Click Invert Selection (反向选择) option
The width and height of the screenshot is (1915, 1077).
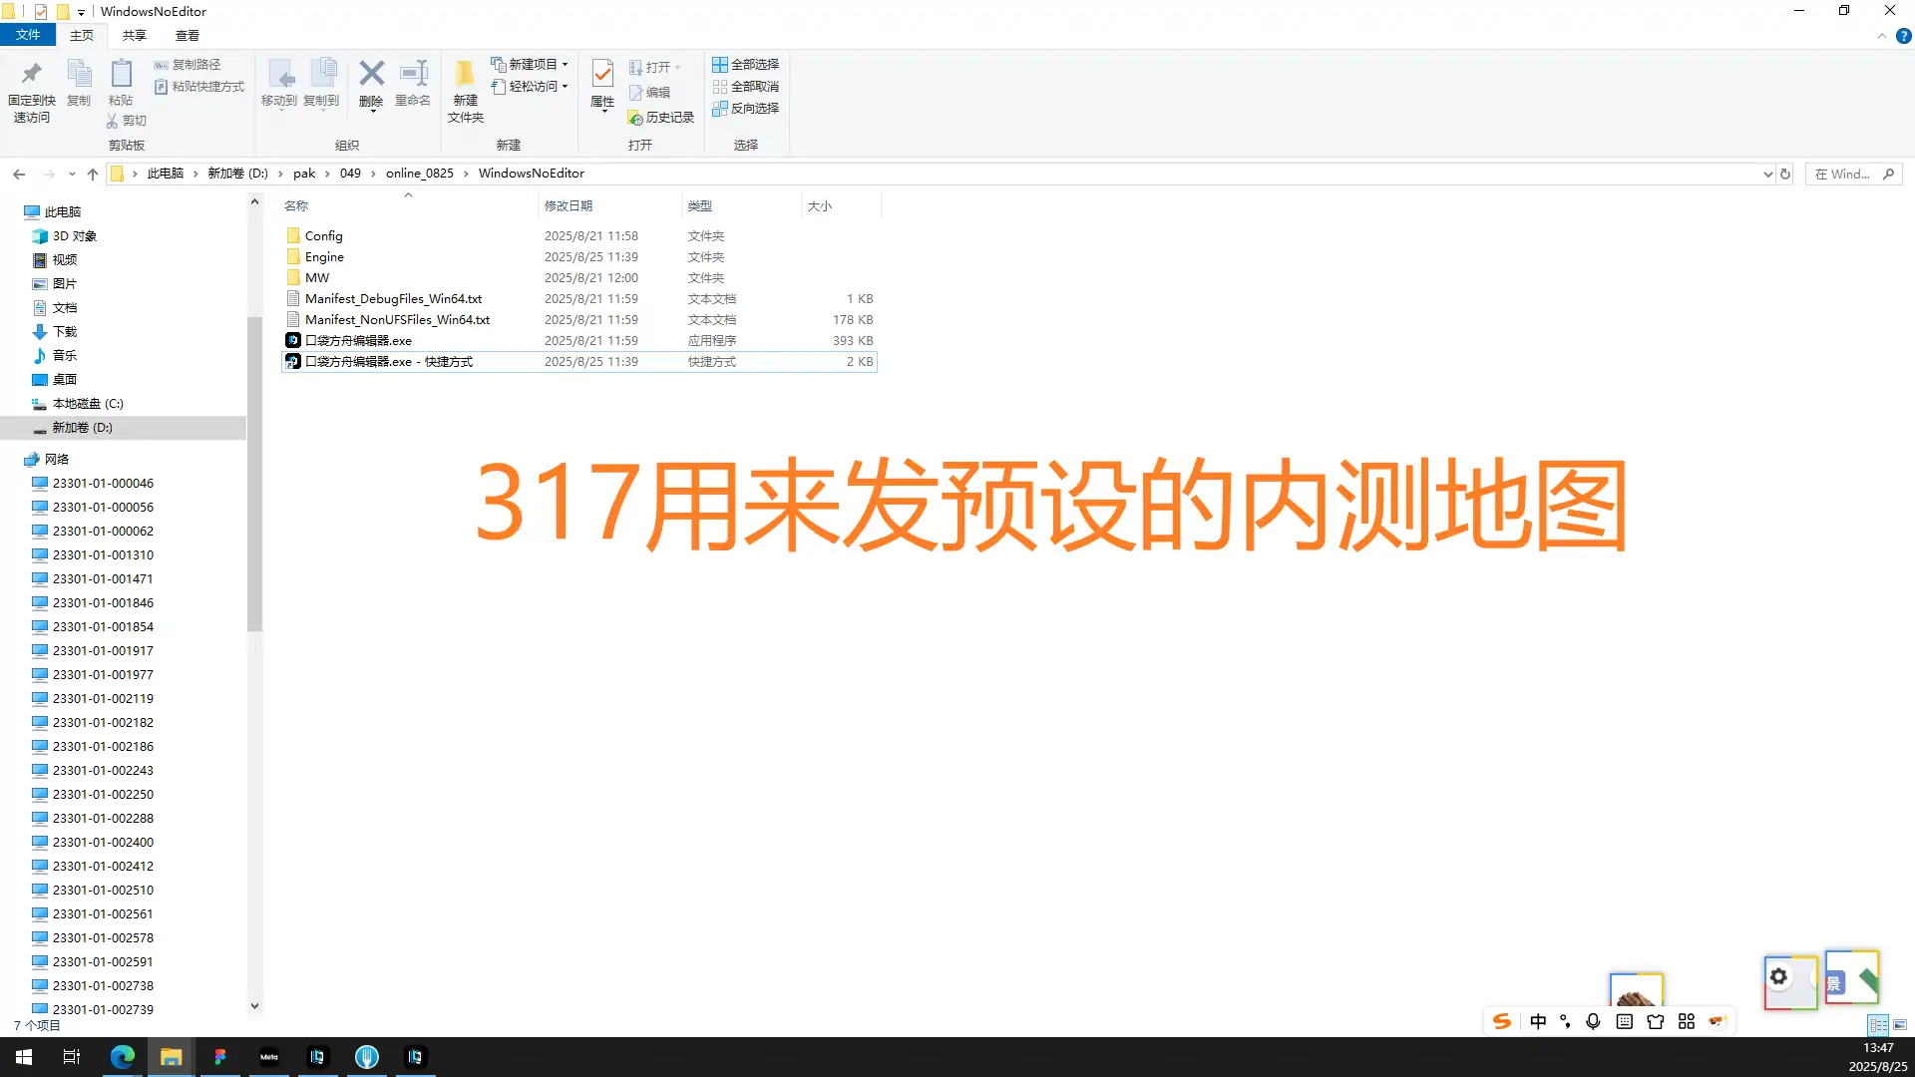click(746, 108)
